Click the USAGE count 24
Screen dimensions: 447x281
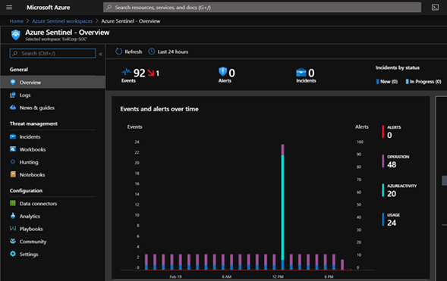pyautogui.click(x=392, y=223)
